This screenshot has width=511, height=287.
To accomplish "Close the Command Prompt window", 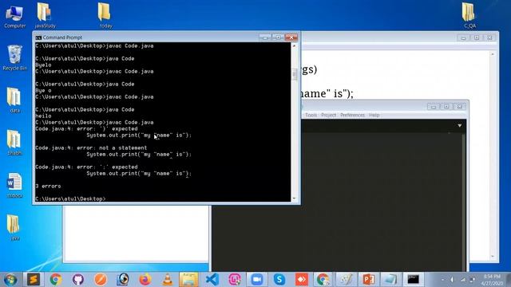I will [x=291, y=37].
